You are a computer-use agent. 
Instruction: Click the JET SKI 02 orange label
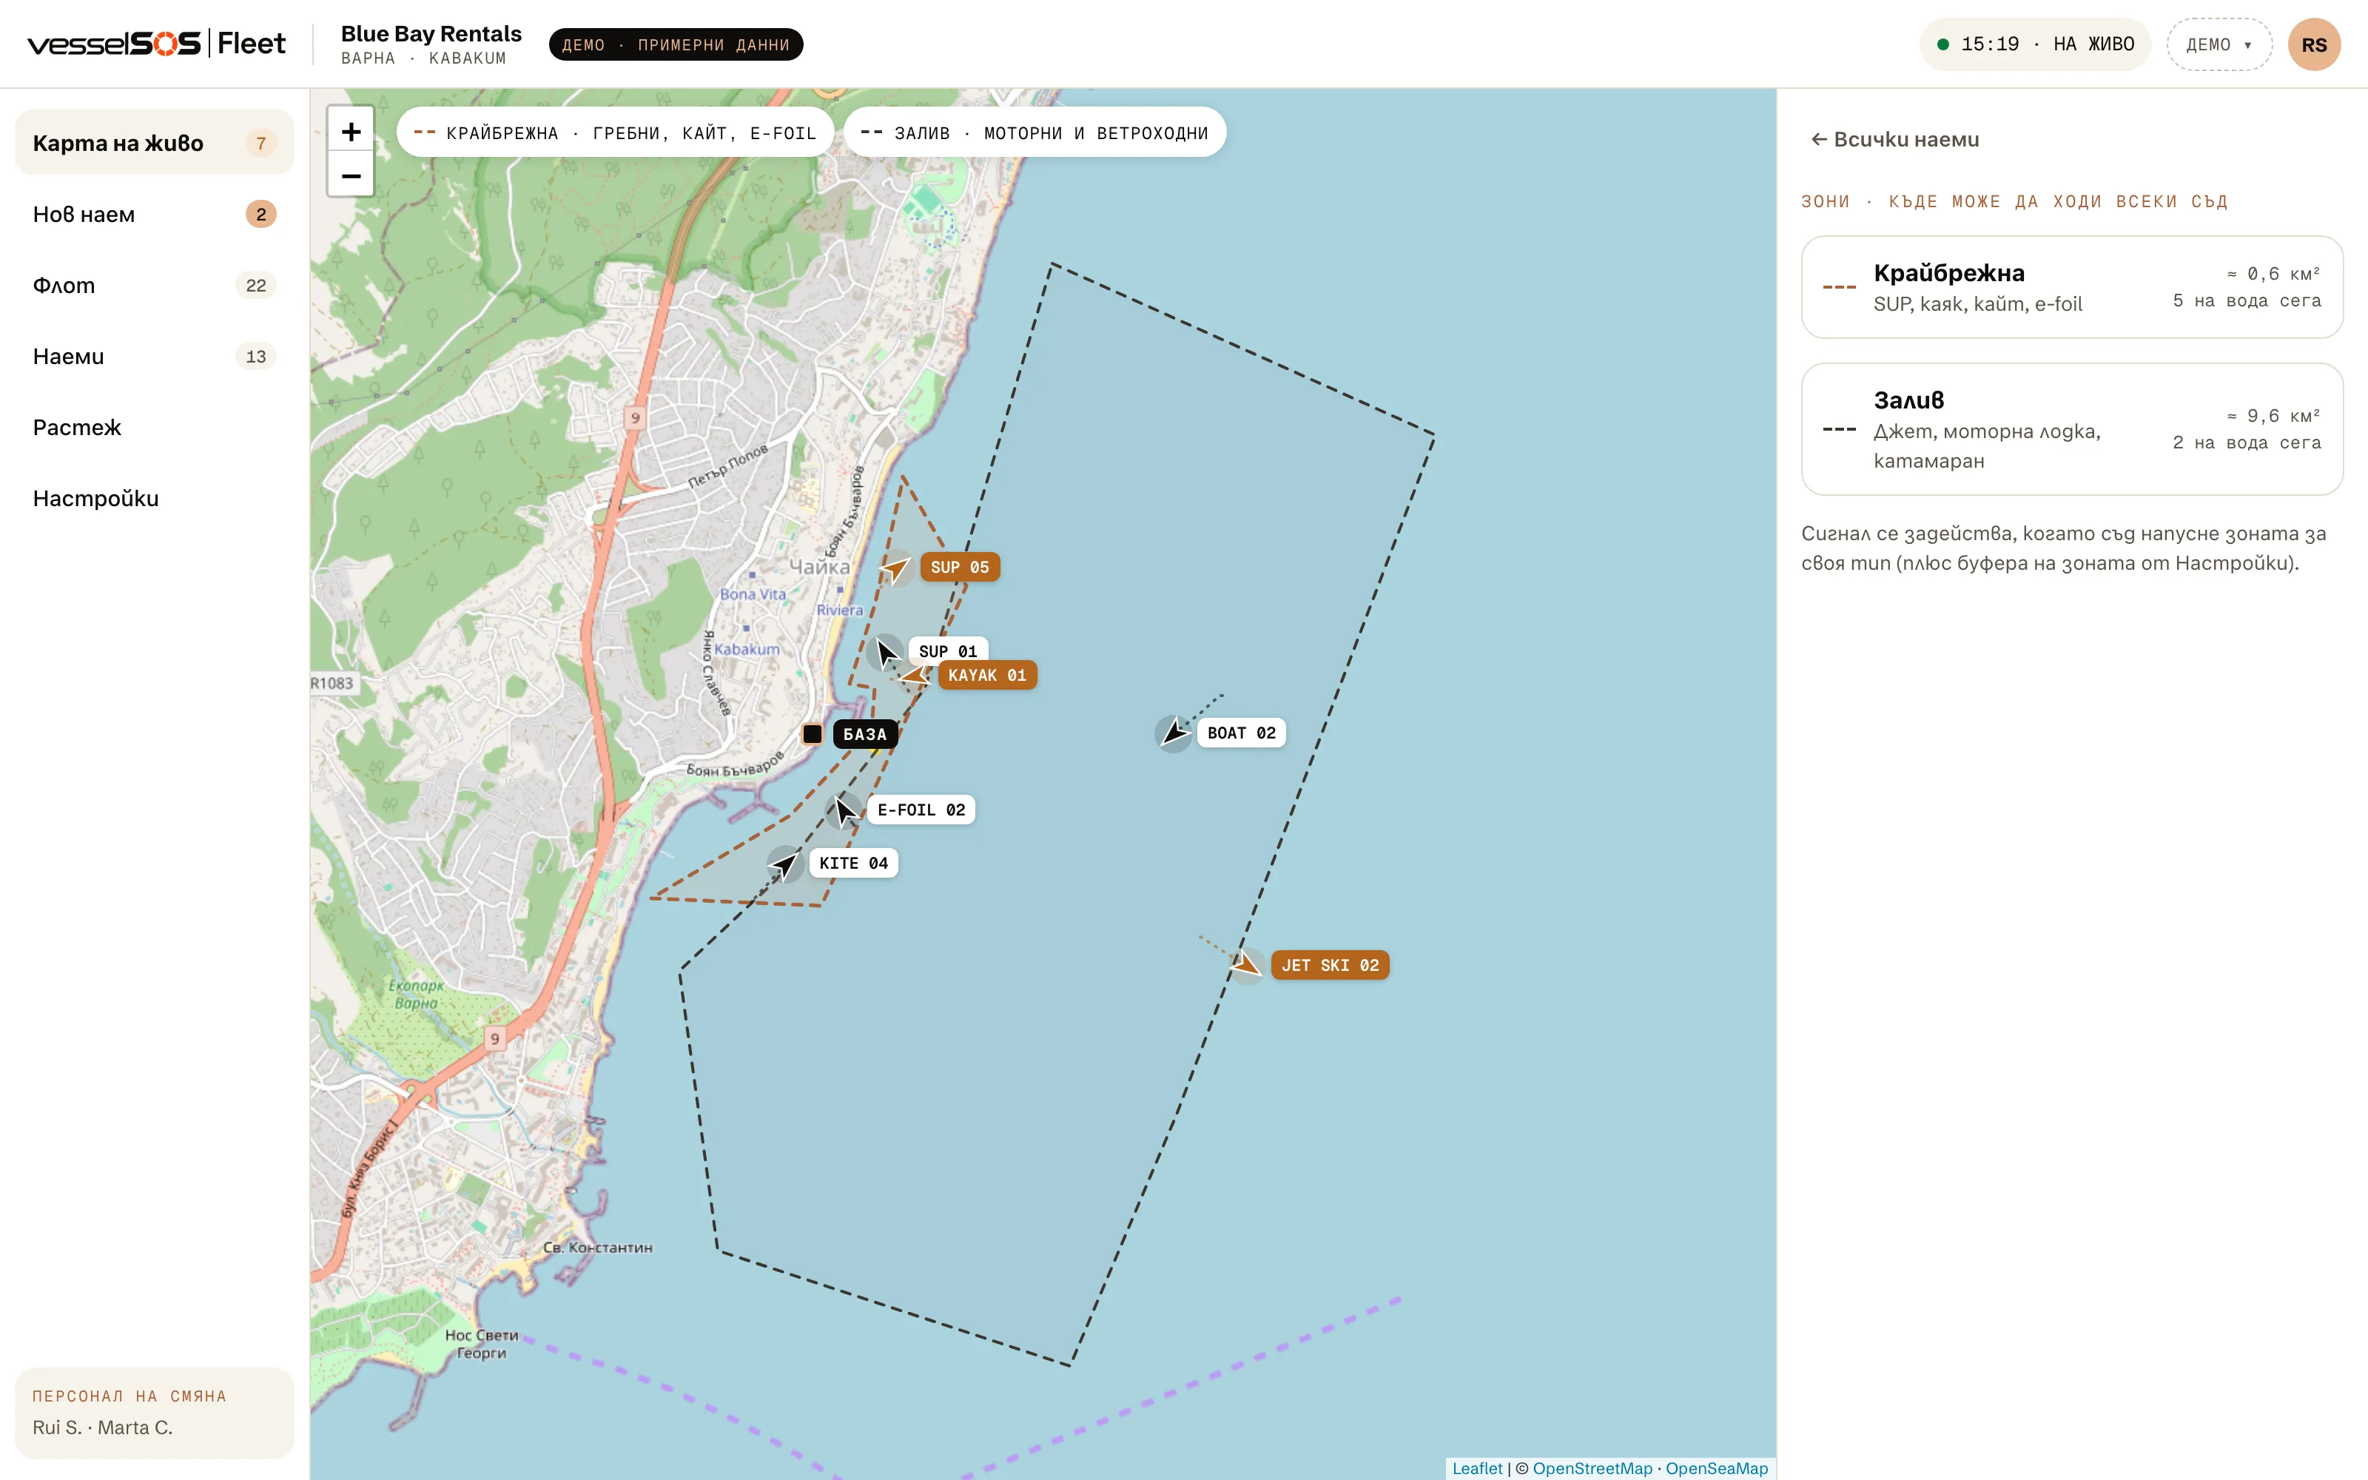coord(1330,965)
